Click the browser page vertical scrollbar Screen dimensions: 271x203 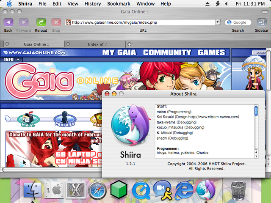[268, 71]
